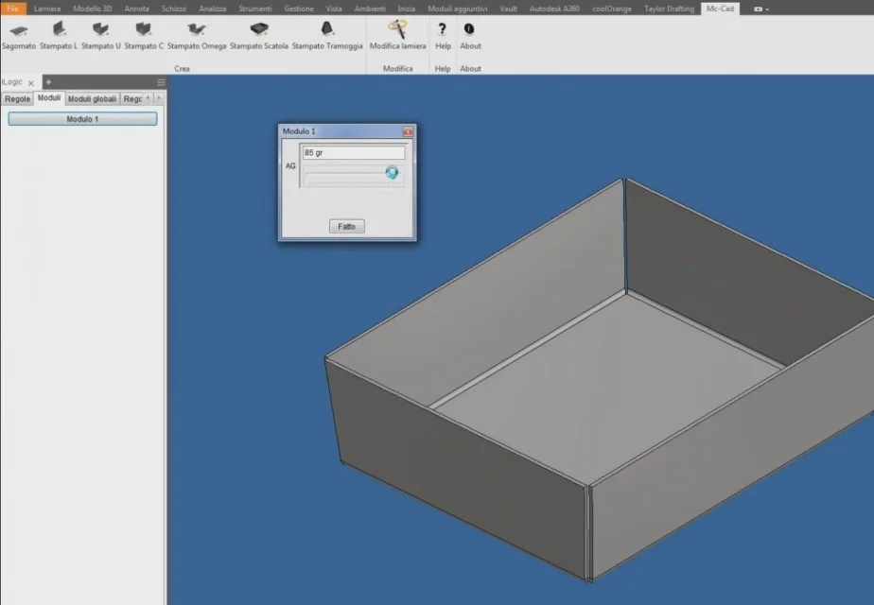Click the Modulo 1 form button

(82, 119)
